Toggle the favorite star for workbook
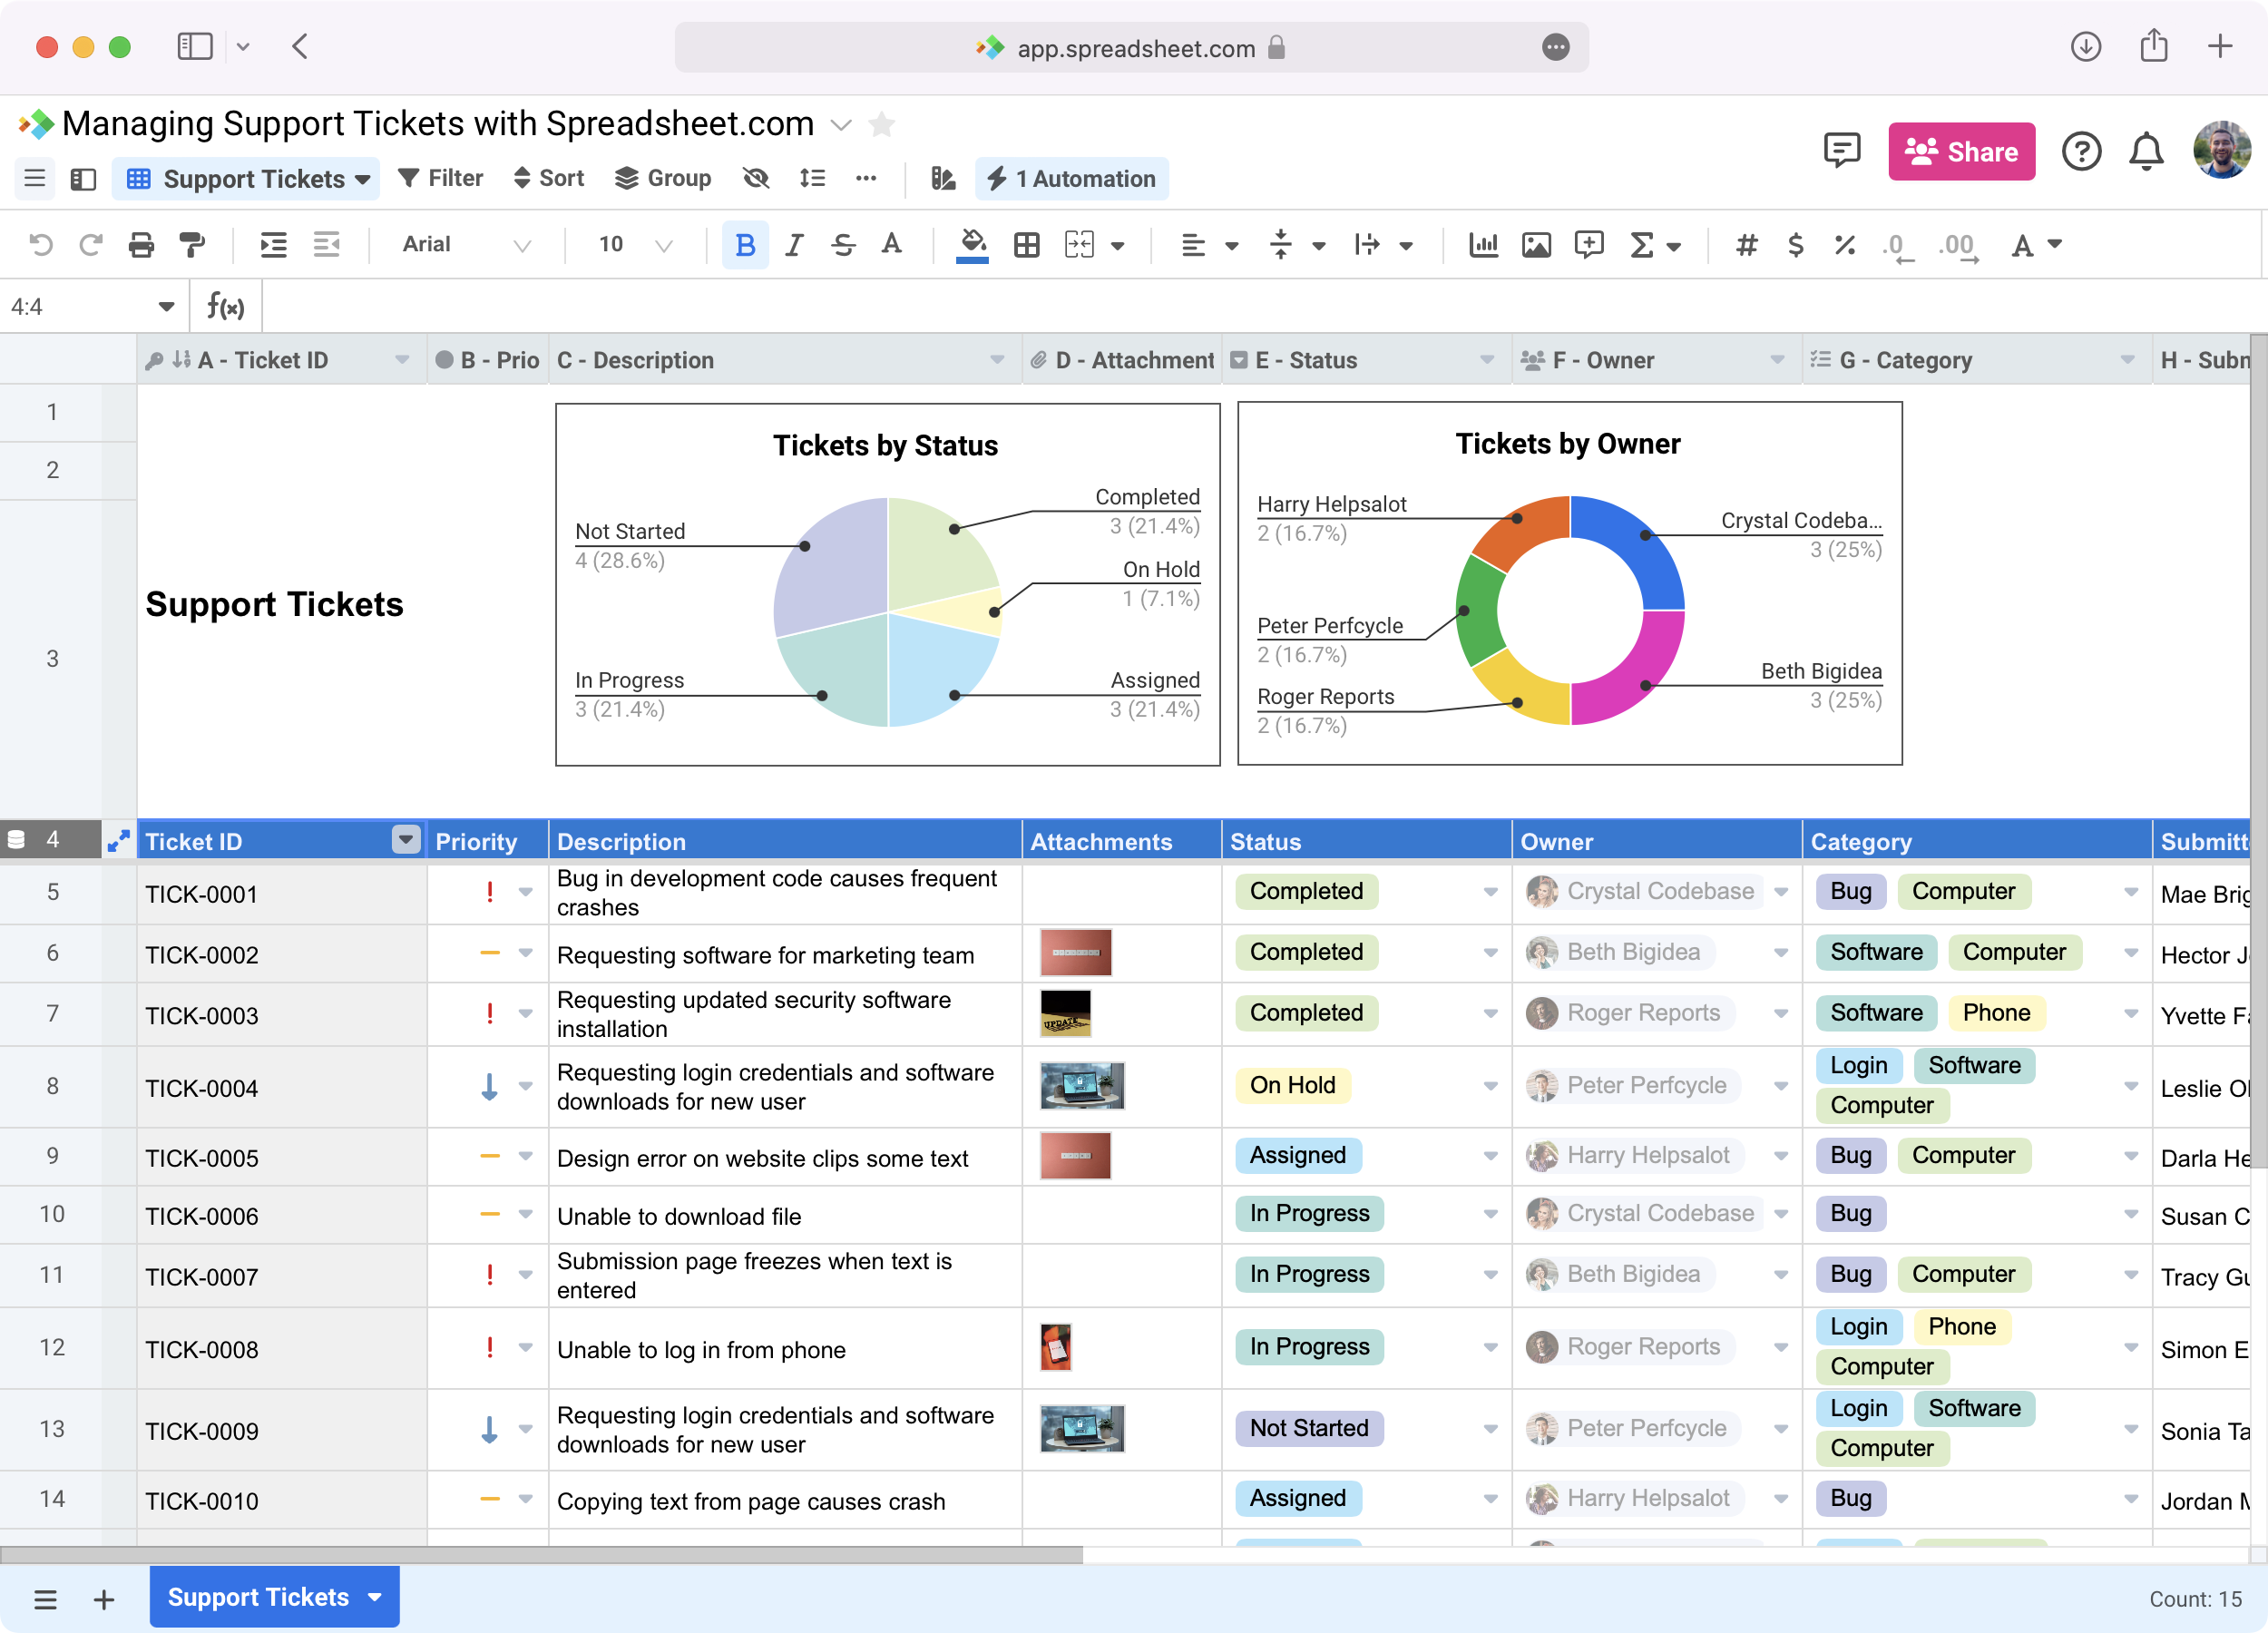 coord(881,125)
